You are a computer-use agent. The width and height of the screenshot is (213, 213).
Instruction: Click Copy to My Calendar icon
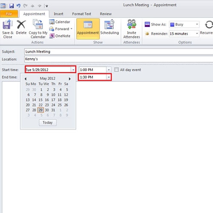[38, 24]
